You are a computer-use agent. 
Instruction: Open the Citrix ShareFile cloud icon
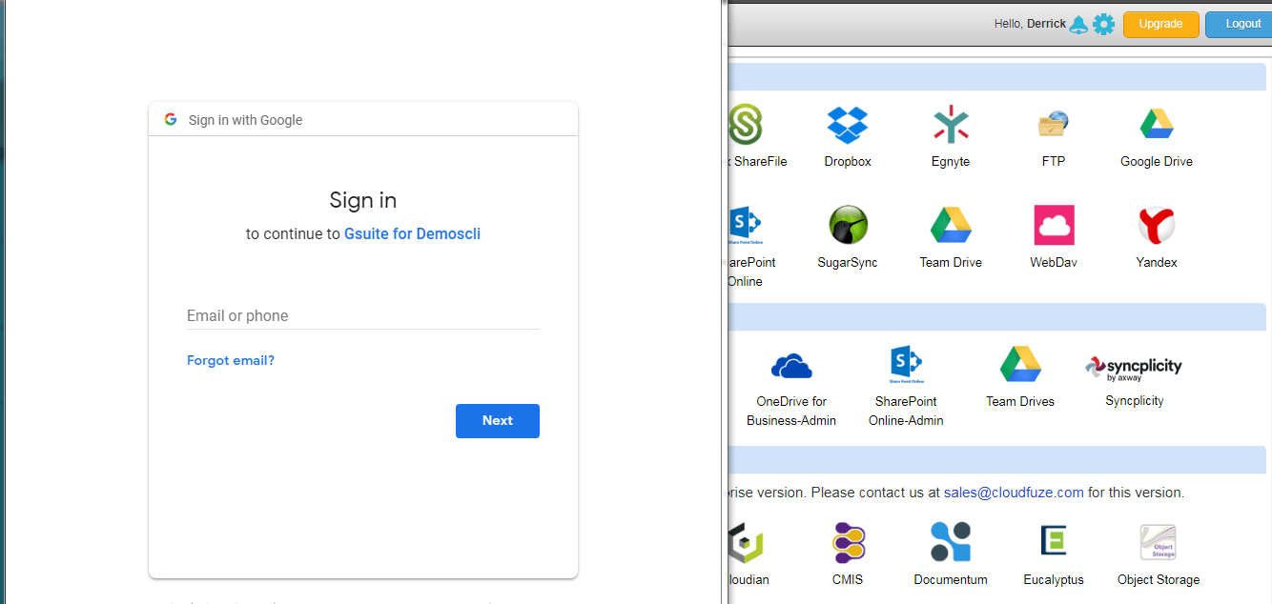click(x=745, y=124)
